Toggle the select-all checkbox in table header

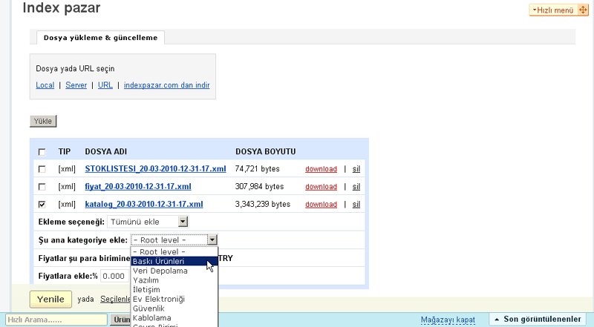tap(42, 152)
